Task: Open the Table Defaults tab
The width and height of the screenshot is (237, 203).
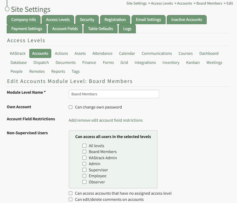Action: point(100,29)
